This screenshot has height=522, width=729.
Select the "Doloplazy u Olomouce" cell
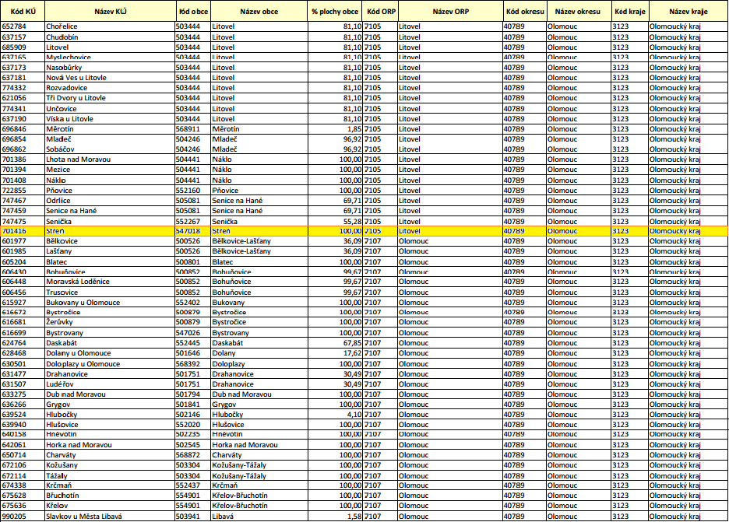(x=110, y=364)
